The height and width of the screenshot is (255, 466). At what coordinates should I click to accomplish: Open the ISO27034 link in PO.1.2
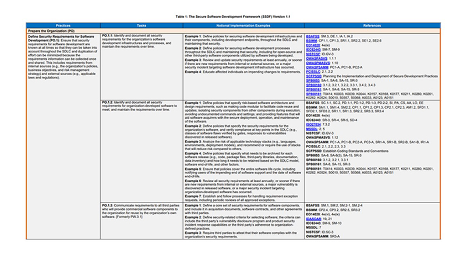pos(313,125)
